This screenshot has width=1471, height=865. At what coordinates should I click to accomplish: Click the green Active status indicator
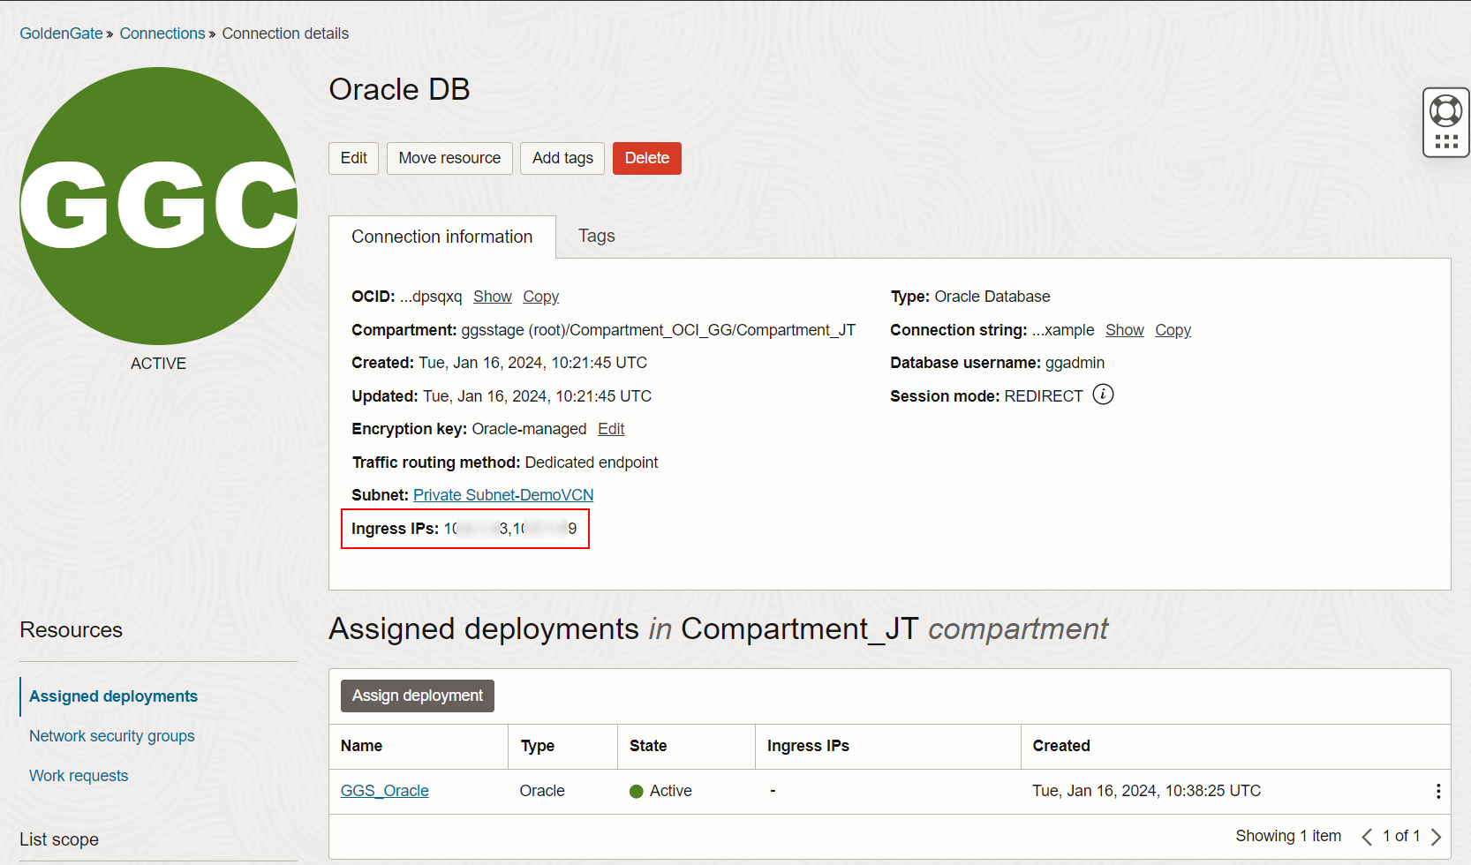[x=636, y=791]
